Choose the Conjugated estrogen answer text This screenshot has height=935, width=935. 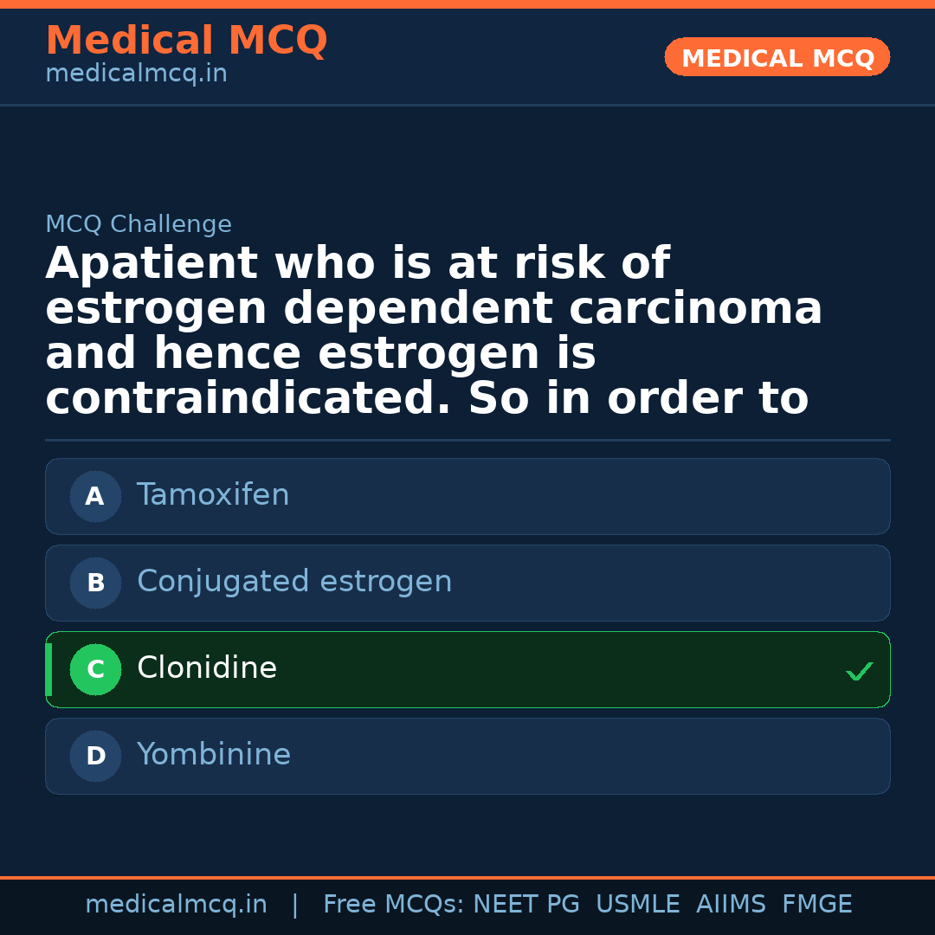[x=294, y=582]
